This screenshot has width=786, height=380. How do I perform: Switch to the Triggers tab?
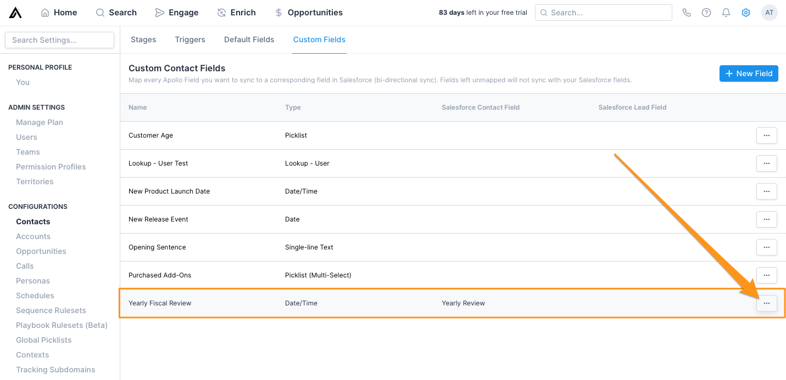coord(189,39)
